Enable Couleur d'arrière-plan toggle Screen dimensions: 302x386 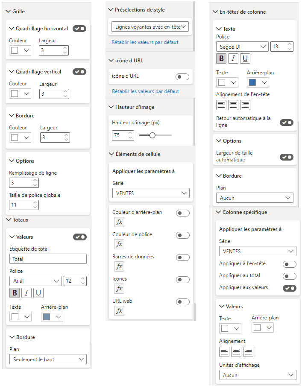pos(183,213)
